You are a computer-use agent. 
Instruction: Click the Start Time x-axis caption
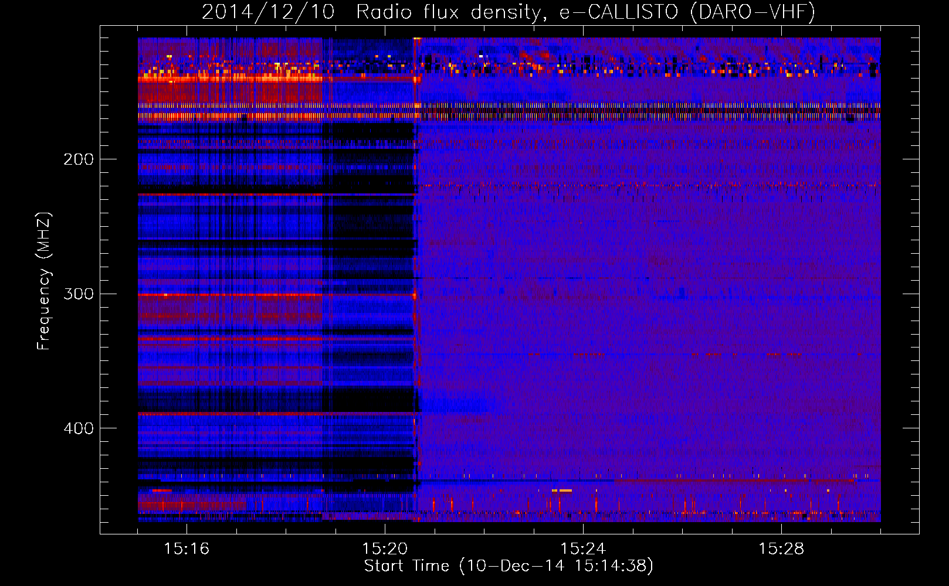[508, 566]
